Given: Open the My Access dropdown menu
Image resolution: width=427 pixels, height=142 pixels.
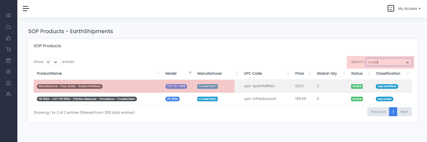Looking at the screenshot, I should click(409, 9).
